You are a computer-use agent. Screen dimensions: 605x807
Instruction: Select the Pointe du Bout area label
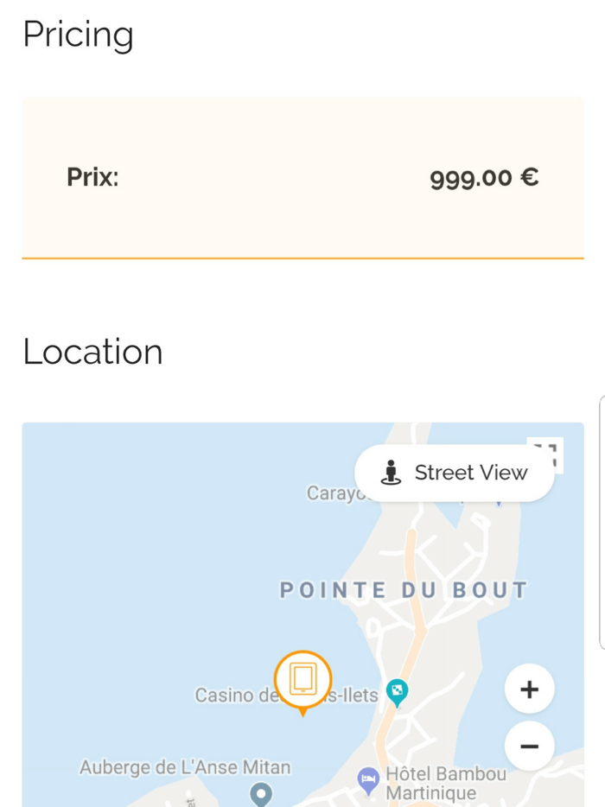pos(402,589)
